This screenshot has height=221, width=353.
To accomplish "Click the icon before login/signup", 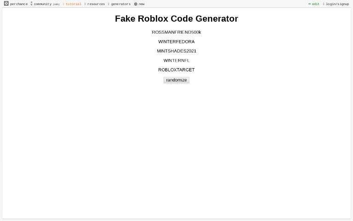I will pos(324,4).
